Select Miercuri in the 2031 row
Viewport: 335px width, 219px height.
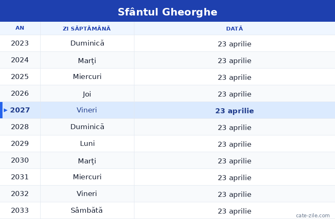point(87,177)
